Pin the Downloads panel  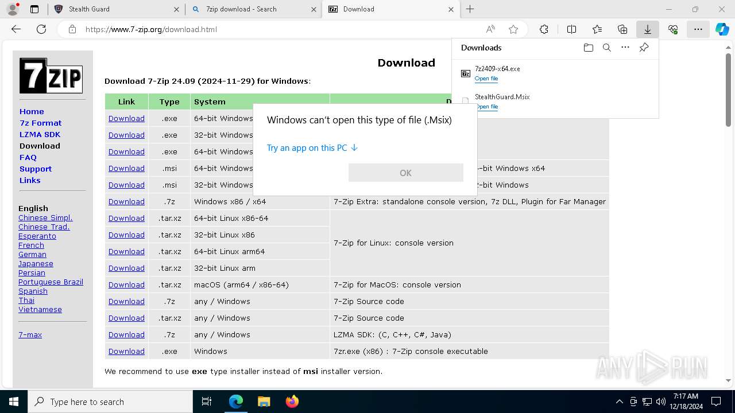[644, 48]
